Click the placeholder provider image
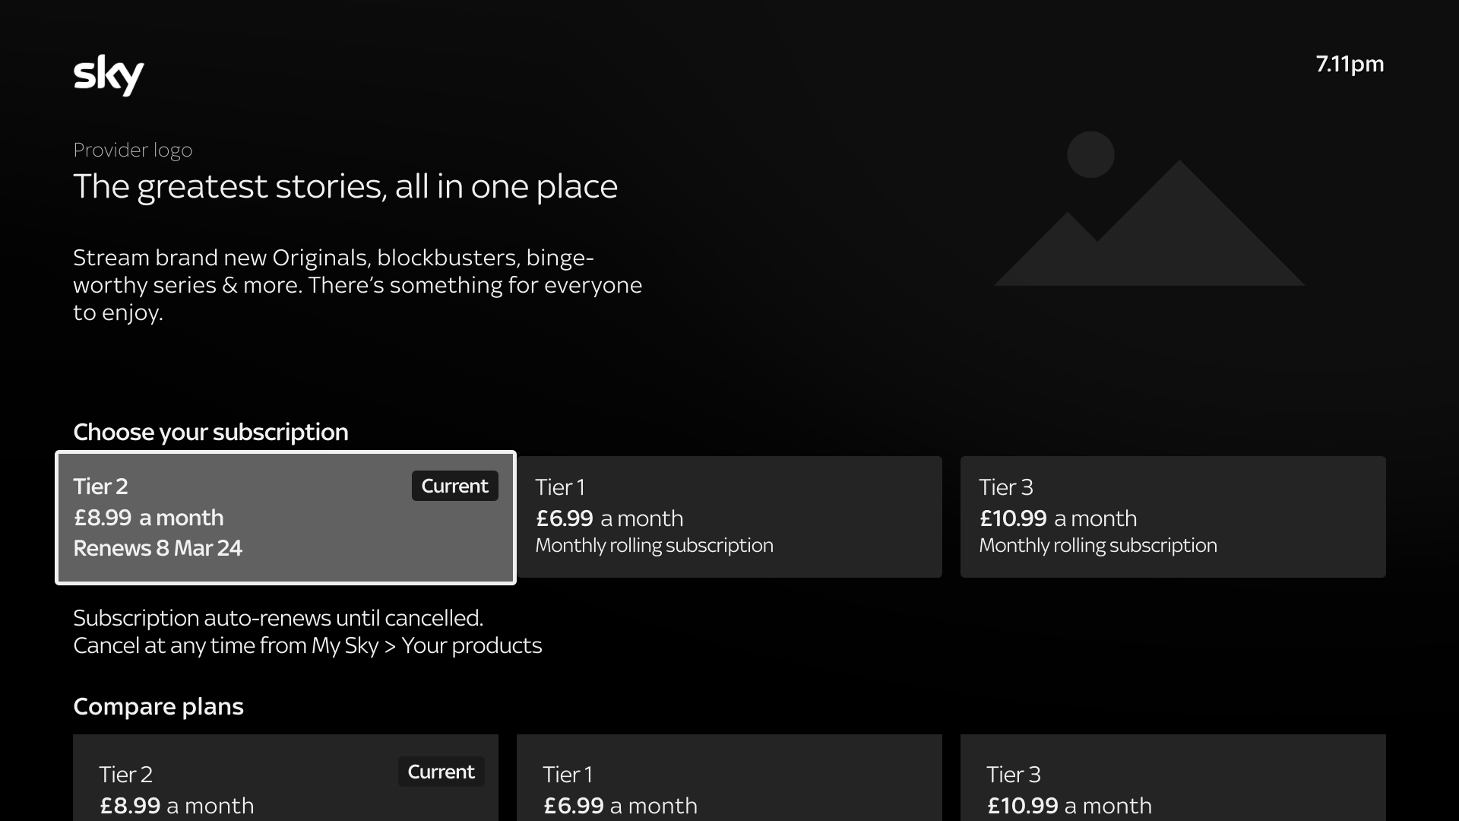The width and height of the screenshot is (1459, 821). (x=1149, y=208)
